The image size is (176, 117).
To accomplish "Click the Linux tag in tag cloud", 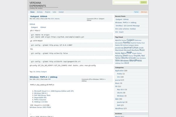I will click(135, 48).
